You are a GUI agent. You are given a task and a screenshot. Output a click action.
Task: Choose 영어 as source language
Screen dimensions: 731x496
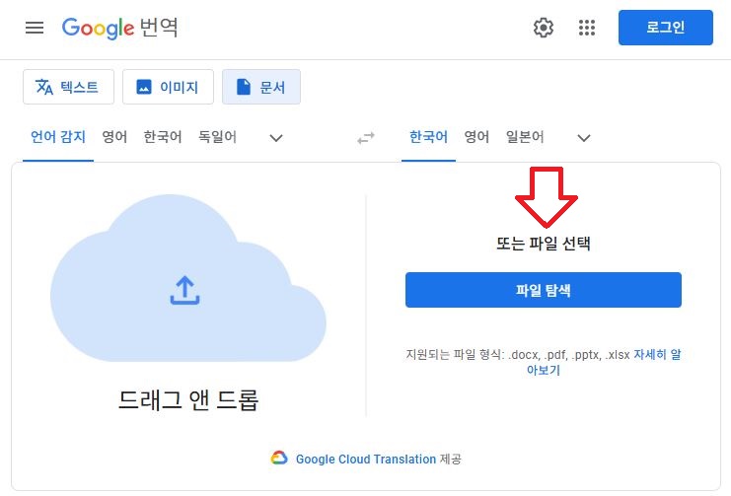(114, 137)
